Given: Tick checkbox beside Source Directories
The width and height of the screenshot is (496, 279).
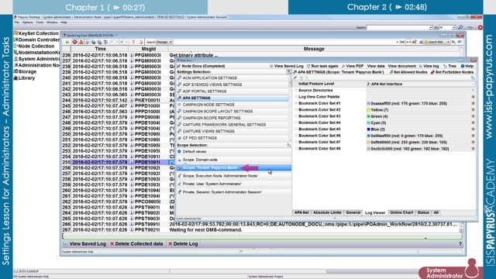Looking at the screenshot, I should [296, 91].
